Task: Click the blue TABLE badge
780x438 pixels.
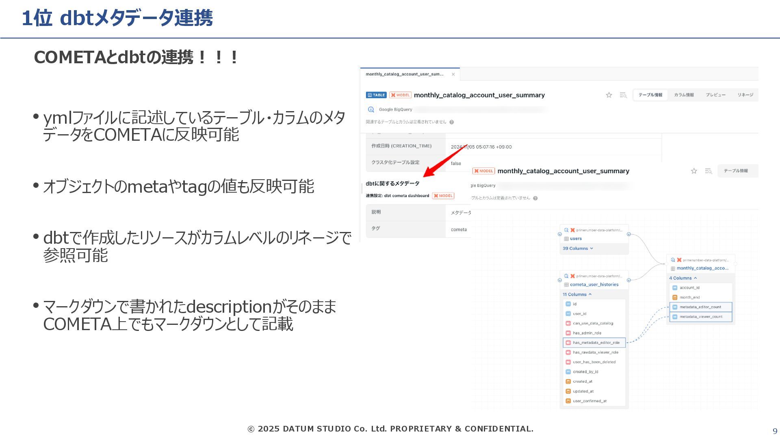Action: pyautogui.click(x=376, y=95)
